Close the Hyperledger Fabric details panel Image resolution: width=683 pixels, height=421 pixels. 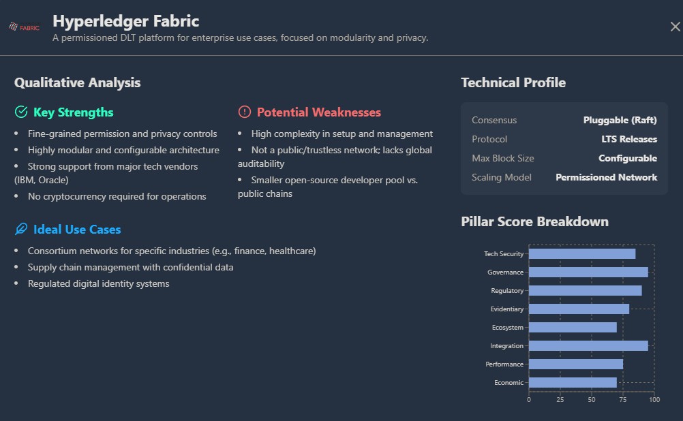point(675,27)
